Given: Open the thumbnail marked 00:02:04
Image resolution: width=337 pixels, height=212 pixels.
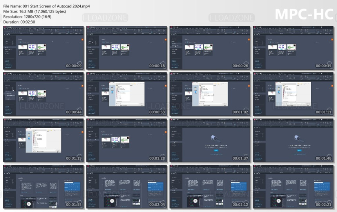Looking at the screenshot, I should (x=127, y=187).
